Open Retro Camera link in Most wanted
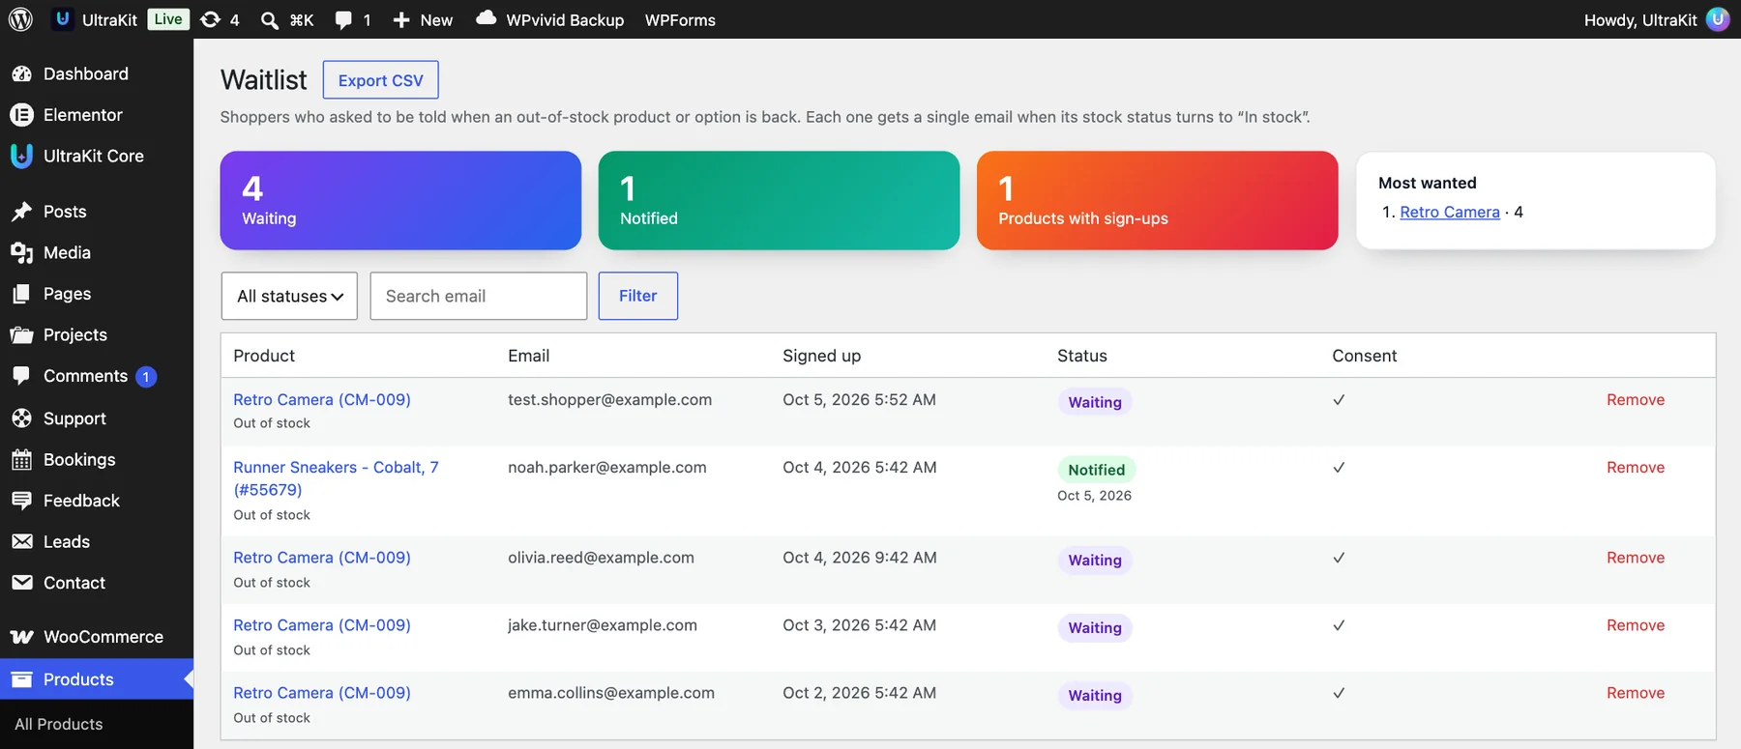 point(1450,212)
